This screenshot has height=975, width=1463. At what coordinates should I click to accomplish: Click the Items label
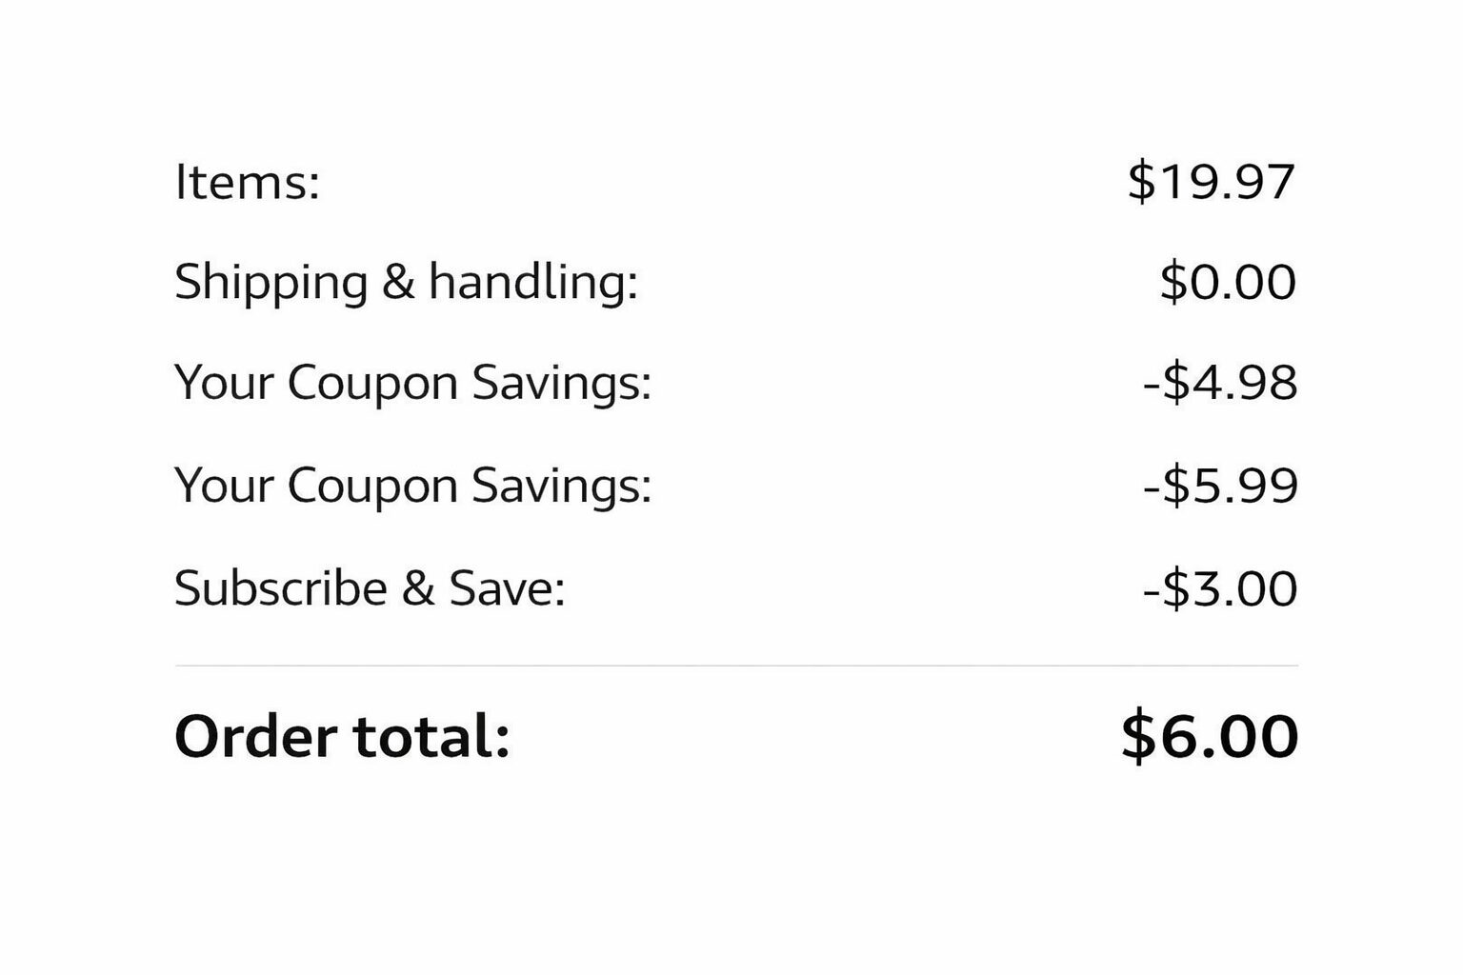pyautogui.click(x=247, y=181)
